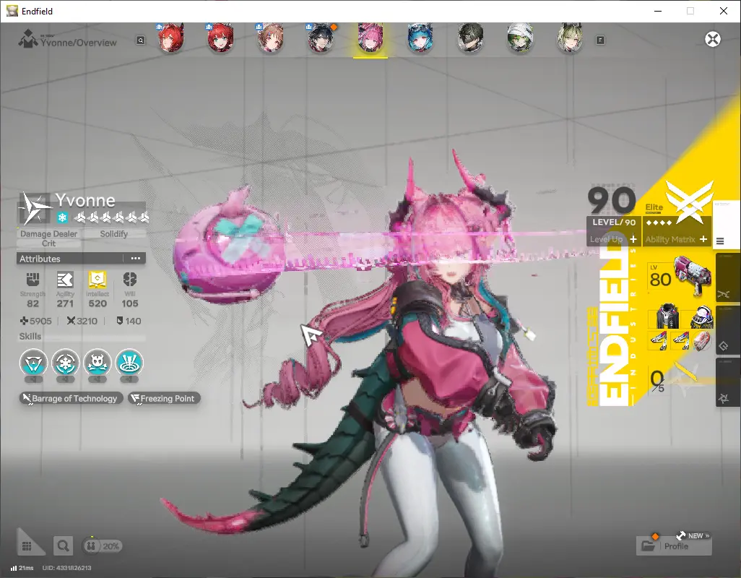Close the operator overview with the X icon
This screenshot has width=741, height=578.
713,39
